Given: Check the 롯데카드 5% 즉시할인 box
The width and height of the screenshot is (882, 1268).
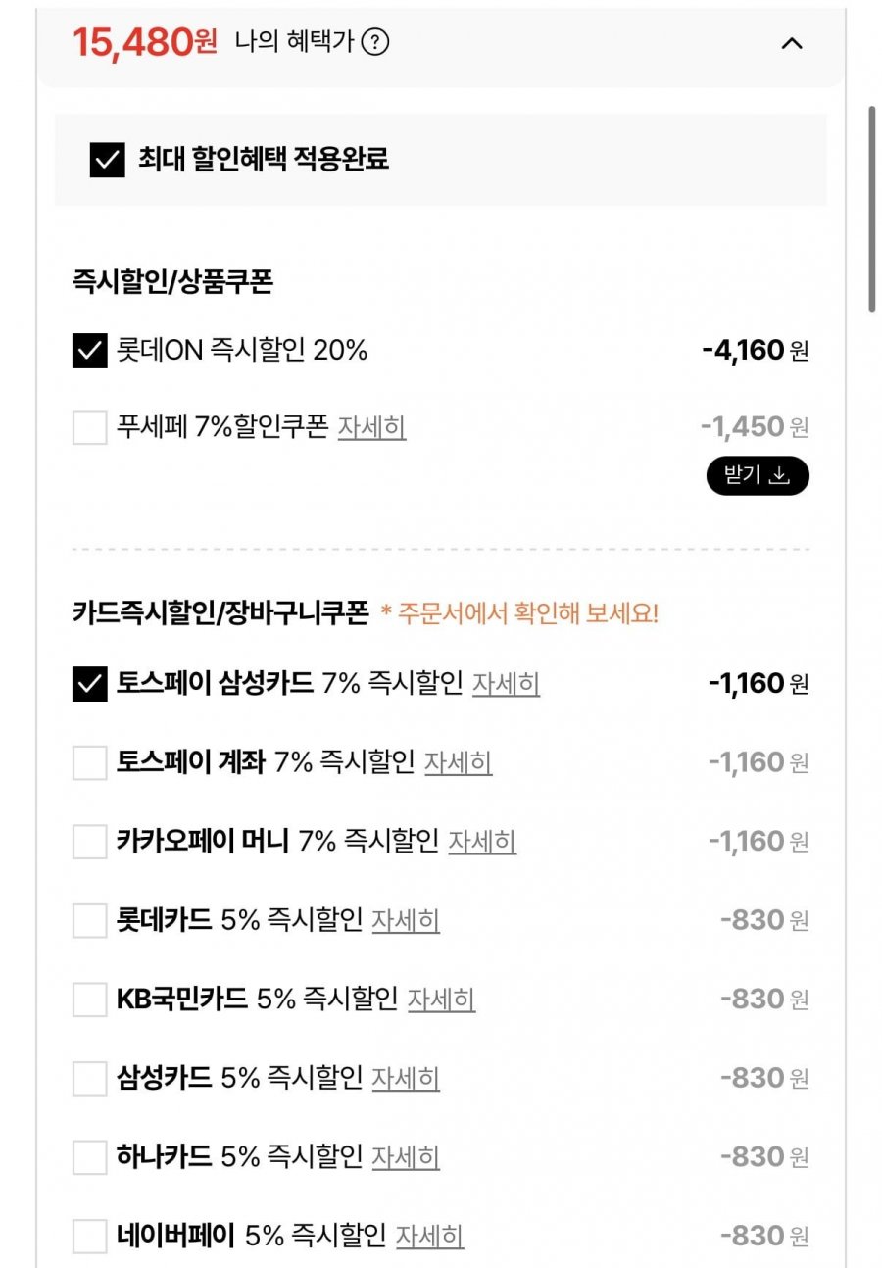Looking at the screenshot, I should 90,921.
